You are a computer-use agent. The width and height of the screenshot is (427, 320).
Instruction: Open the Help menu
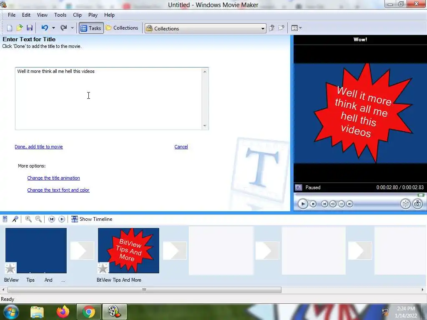point(110,15)
